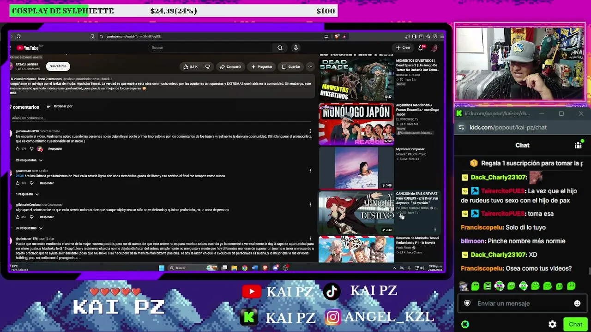This screenshot has width=591, height=332.
Task: Open Brave Rewards triangle icon
Action: click(344, 36)
